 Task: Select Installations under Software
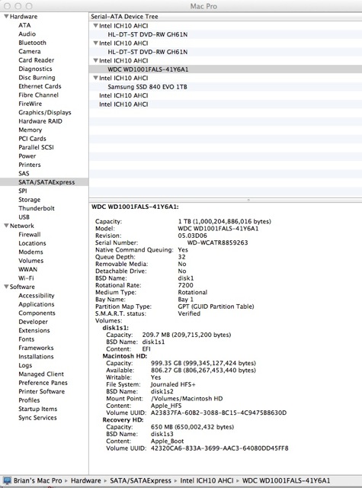click(x=36, y=356)
